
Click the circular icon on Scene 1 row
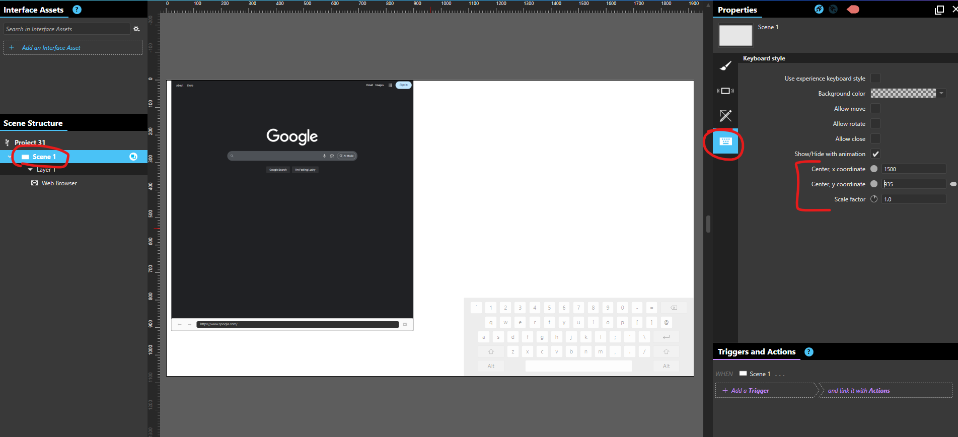133,157
